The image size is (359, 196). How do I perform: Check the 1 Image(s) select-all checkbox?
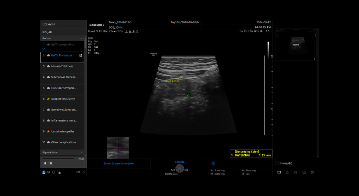click(277, 163)
